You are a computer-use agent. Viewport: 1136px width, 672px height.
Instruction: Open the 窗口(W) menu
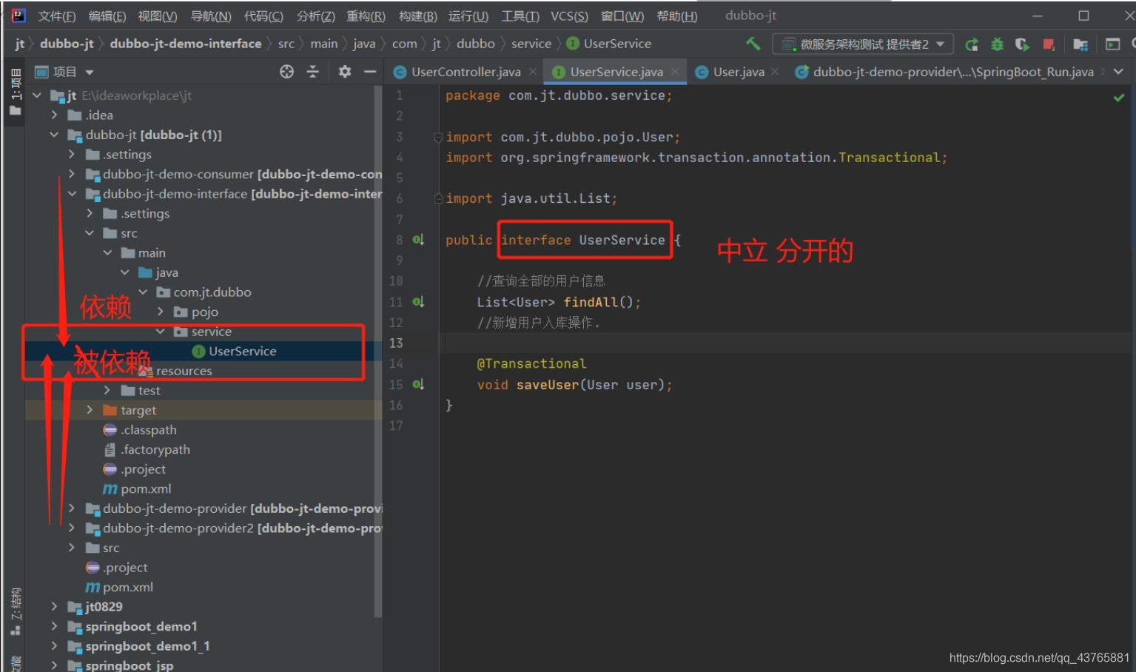622,16
